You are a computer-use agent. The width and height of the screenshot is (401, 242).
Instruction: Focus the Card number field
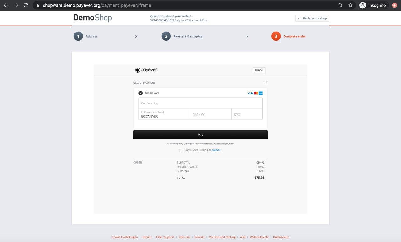[200, 103]
